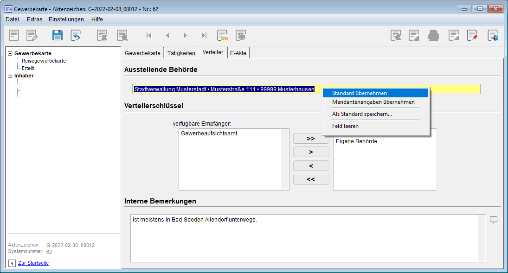Select 'Als Standard speichern...' menu entry
This screenshot has width=508, height=273.
[x=362, y=114]
